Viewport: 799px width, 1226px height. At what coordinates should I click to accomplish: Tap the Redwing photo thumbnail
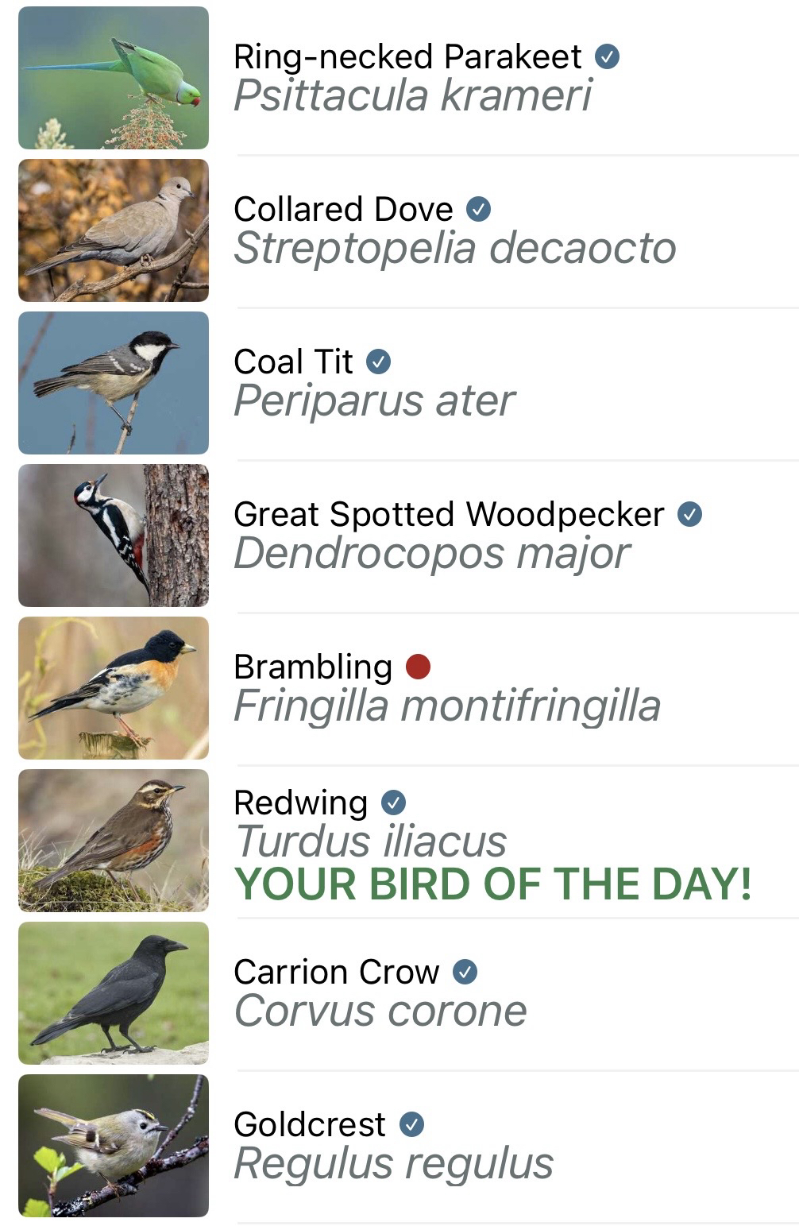point(114,841)
